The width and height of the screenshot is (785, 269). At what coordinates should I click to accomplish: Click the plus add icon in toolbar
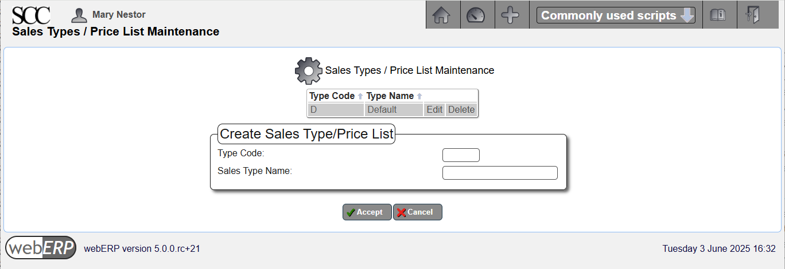click(510, 15)
